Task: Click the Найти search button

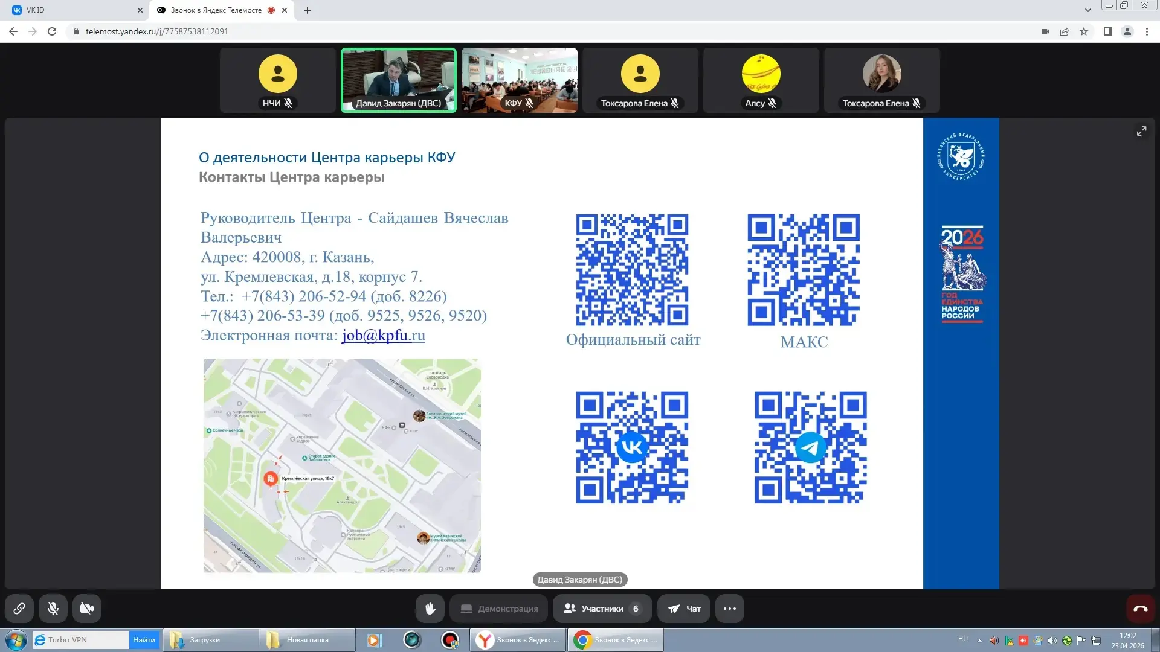Action: point(144,640)
